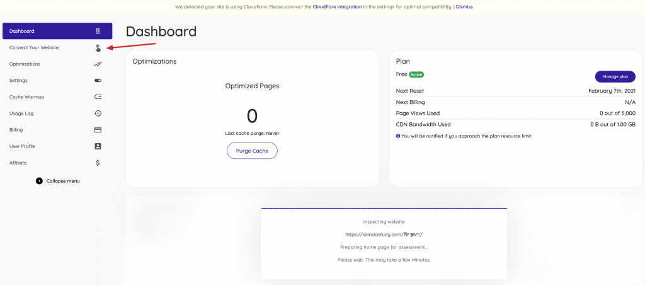Screen dimensions: 645x285
Task: Click the Manage plan button
Action: (615, 76)
